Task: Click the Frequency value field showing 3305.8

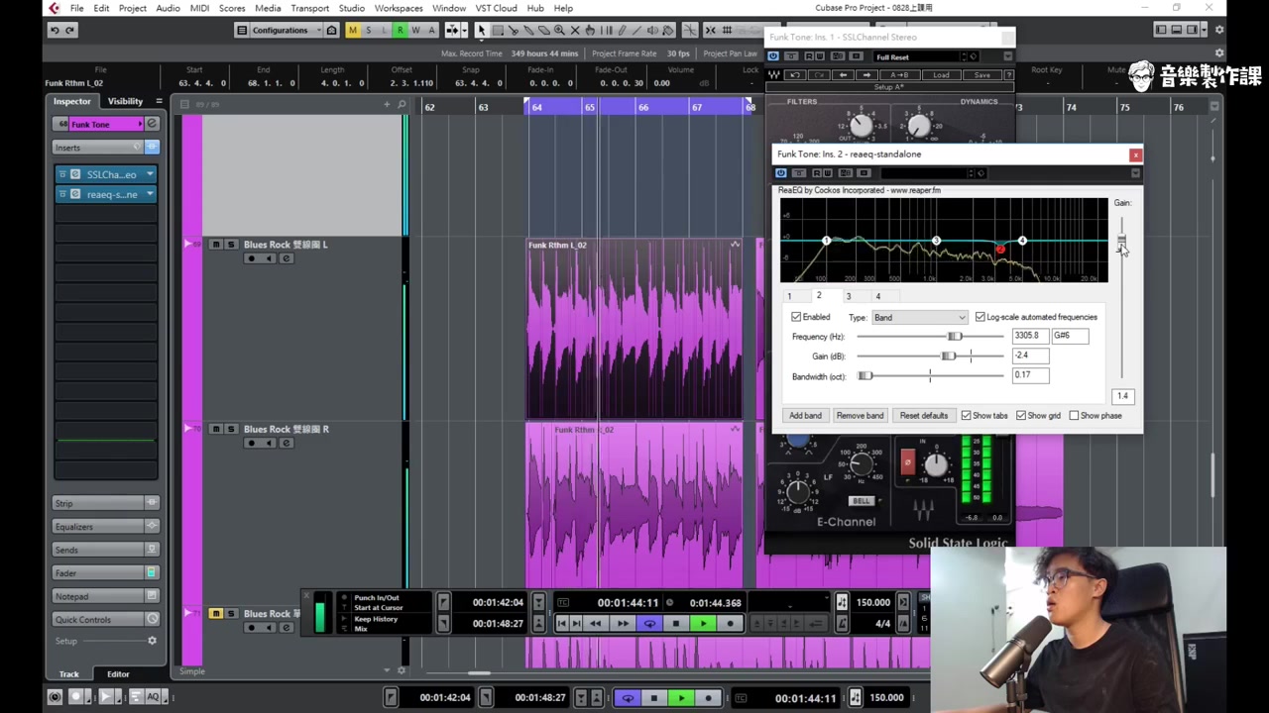Action: click(1030, 336)
